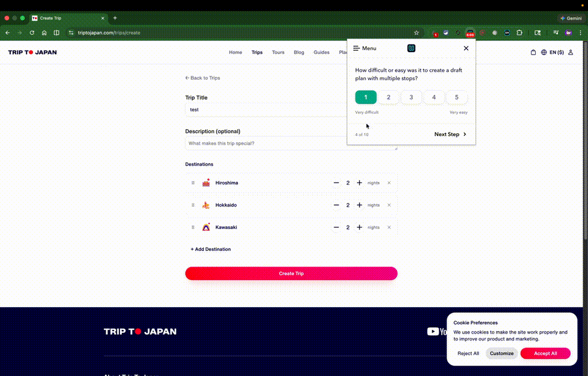The width and height of the screenshot is (588, 376).
Task: Select rating 3 on the difficulty scale
Action: click(411, 97)
